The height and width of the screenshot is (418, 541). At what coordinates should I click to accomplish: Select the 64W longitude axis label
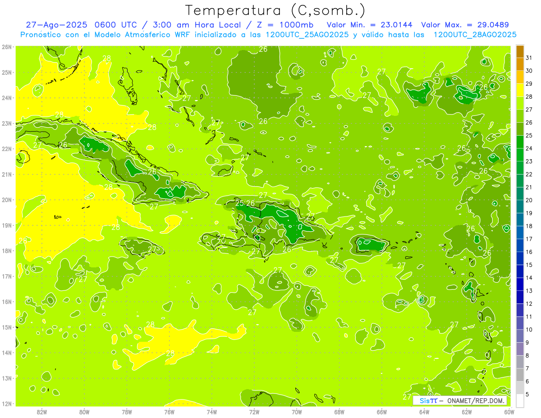(424, 412)
